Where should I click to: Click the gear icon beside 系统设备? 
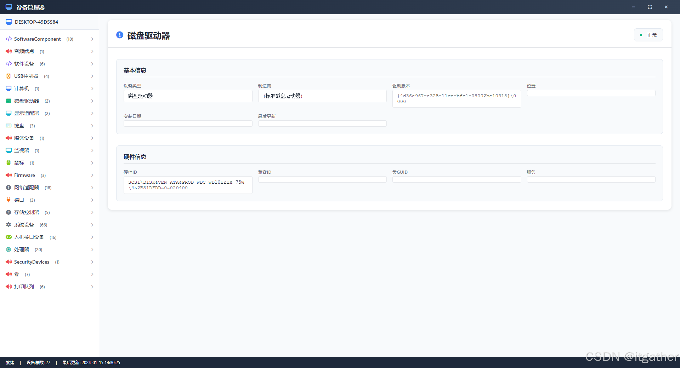click(x=8, y=225)
